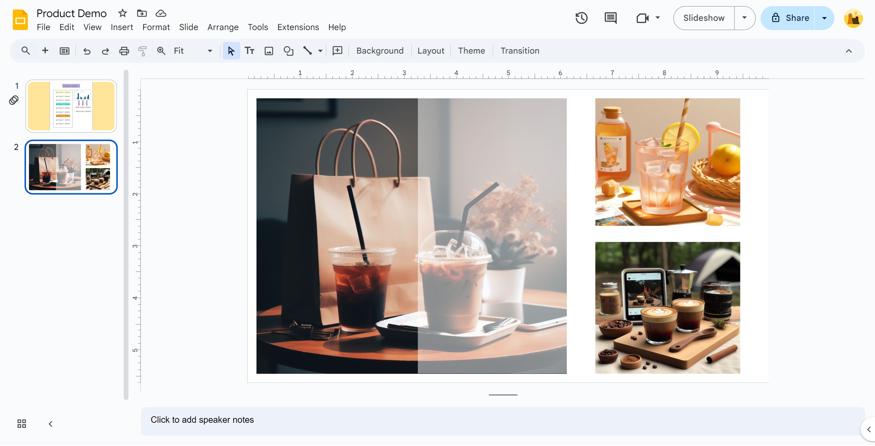This screenshot has width=875, height=446.
Task: Open the Arrange menu
Action: tap(223, 27)
